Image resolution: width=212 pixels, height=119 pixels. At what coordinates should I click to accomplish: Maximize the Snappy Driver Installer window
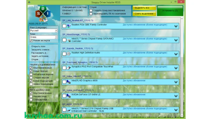[x=175, y=2]
